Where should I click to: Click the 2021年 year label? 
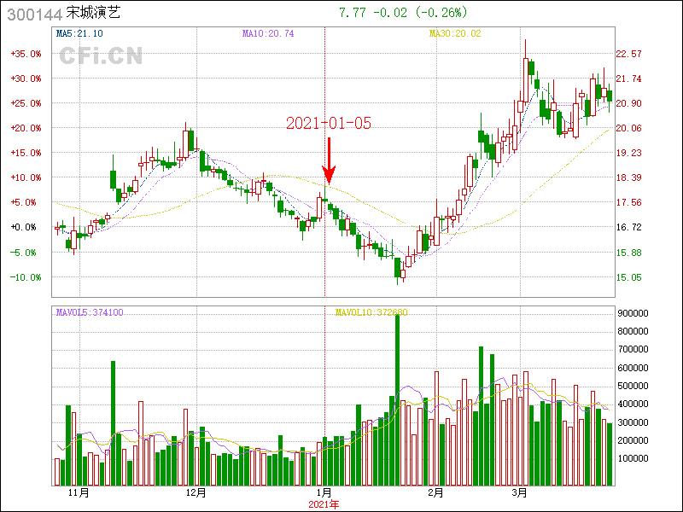[324, 503]
